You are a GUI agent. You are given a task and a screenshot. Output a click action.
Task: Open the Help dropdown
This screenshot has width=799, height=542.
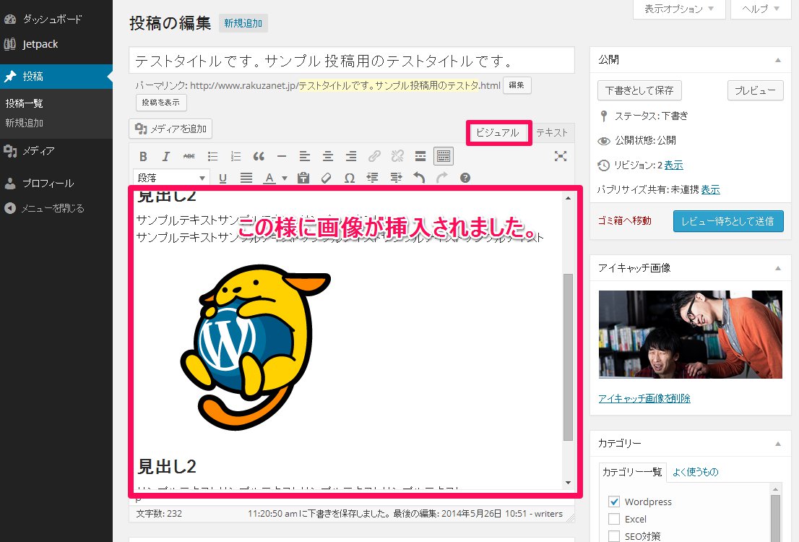(x=761, y=9)
